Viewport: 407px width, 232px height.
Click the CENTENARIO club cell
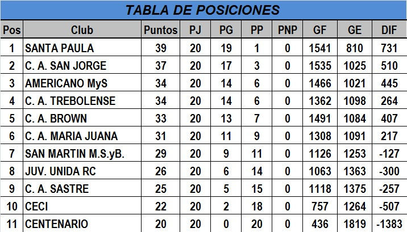(x=82, y=223)
